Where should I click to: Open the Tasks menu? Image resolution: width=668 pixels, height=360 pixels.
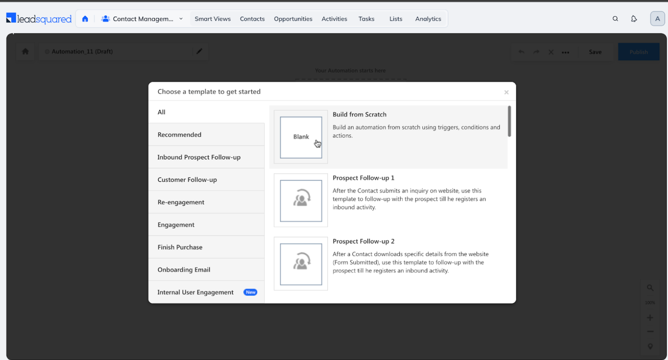pyautogui.click(x=366, y=19)
